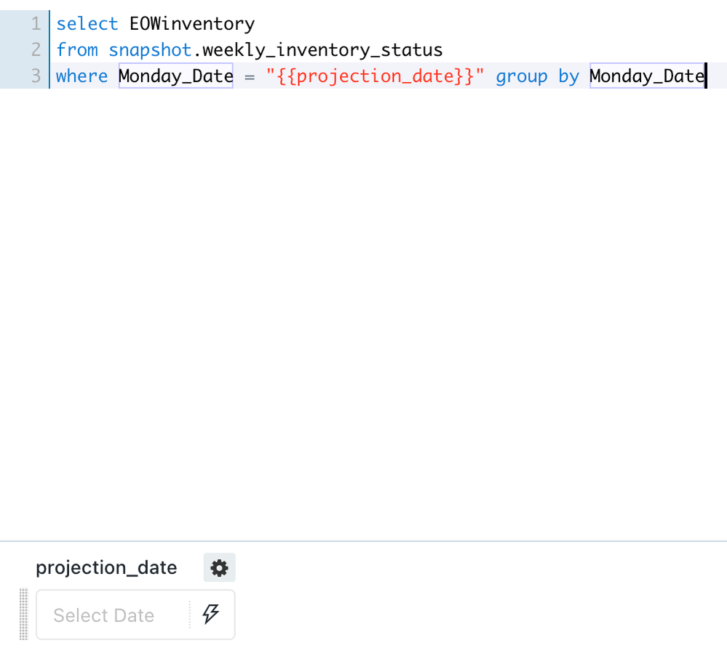Place cursor on the select keyword

[x=87, y=24]
